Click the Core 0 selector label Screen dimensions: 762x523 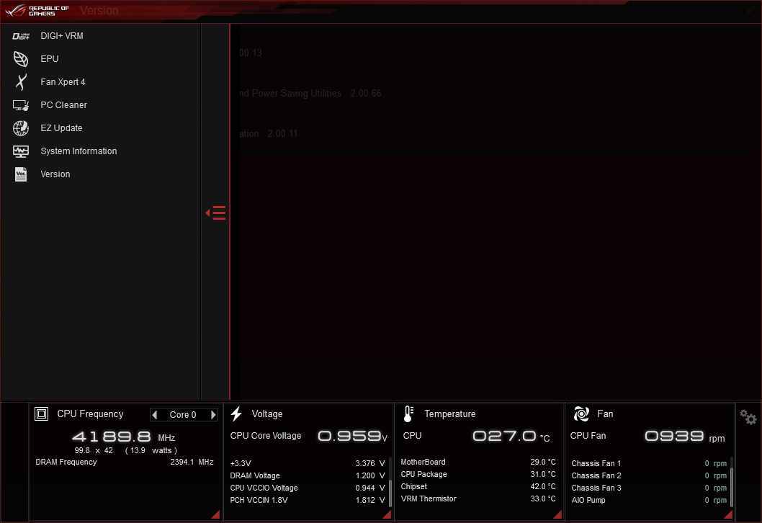pos(183,415)
